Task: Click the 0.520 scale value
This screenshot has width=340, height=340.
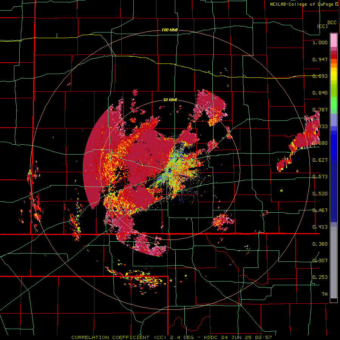Action: 320,194
